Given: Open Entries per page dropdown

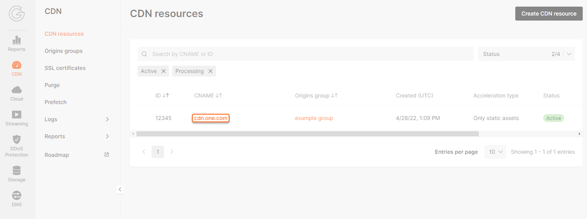Looking at the screenshot, I should point(495,152).
